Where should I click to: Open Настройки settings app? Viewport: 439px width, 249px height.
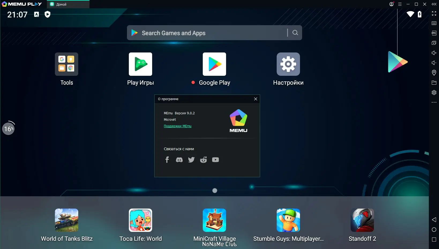coord(288,64)
